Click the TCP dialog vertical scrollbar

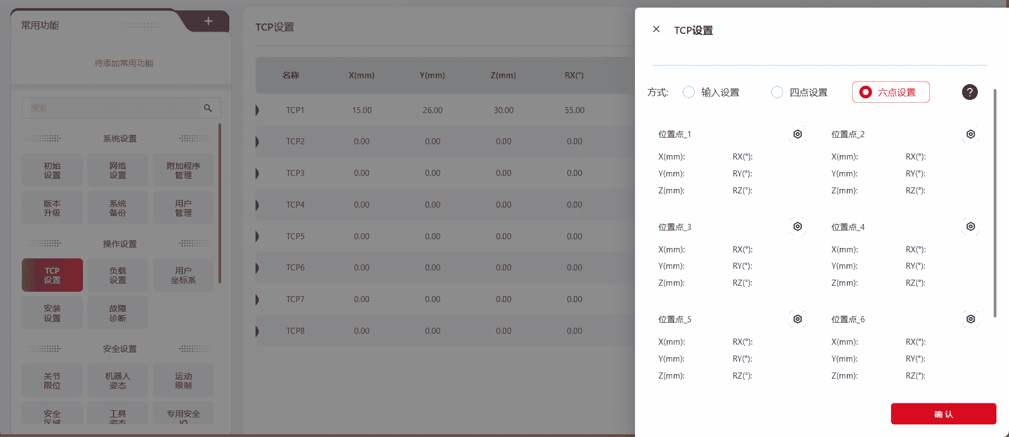995,202
